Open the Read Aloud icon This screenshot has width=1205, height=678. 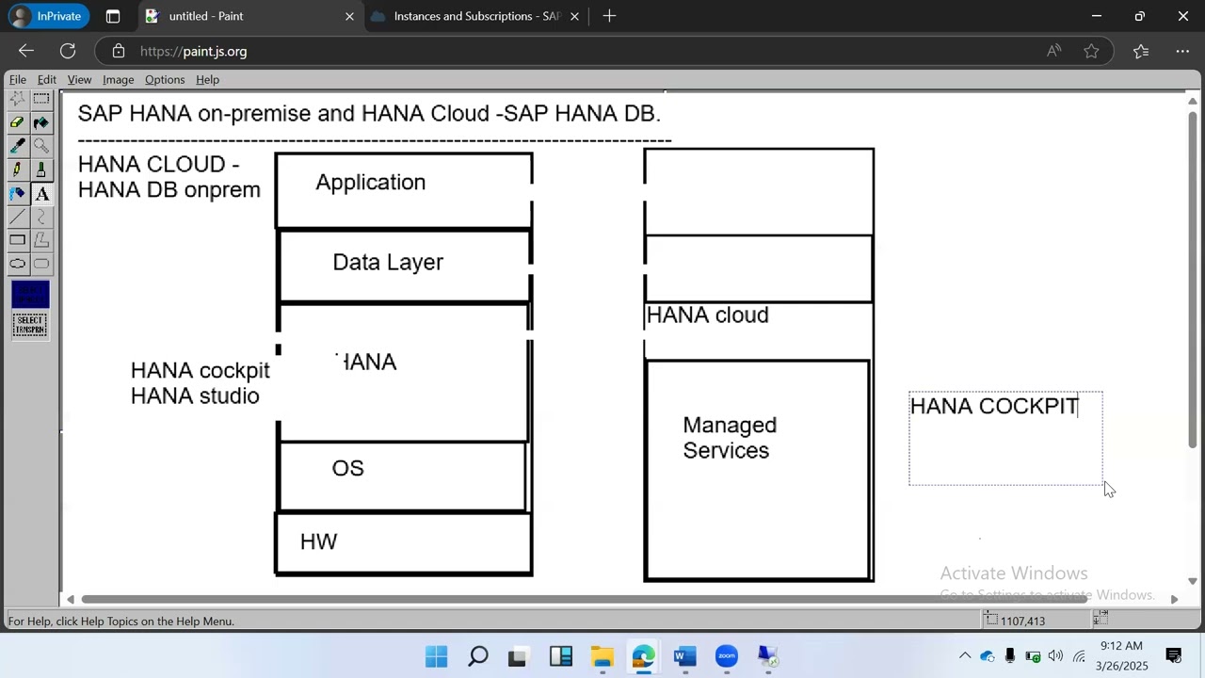click(1054, 51)
